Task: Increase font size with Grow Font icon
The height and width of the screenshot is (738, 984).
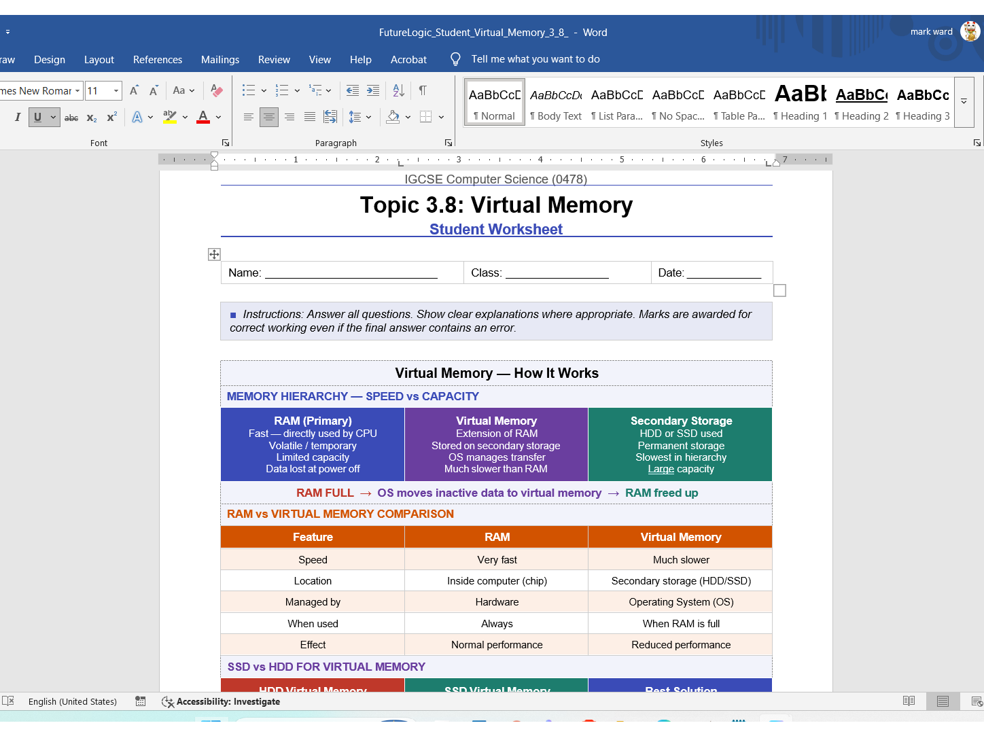Action: tap(134, 90)
